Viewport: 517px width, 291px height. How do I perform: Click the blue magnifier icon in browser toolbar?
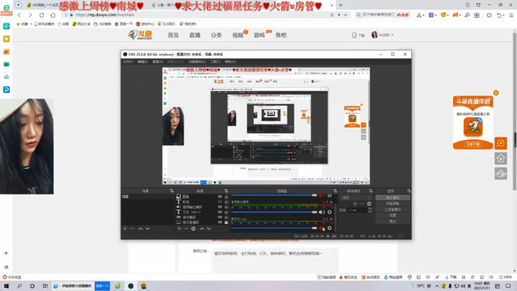point(467,15)
